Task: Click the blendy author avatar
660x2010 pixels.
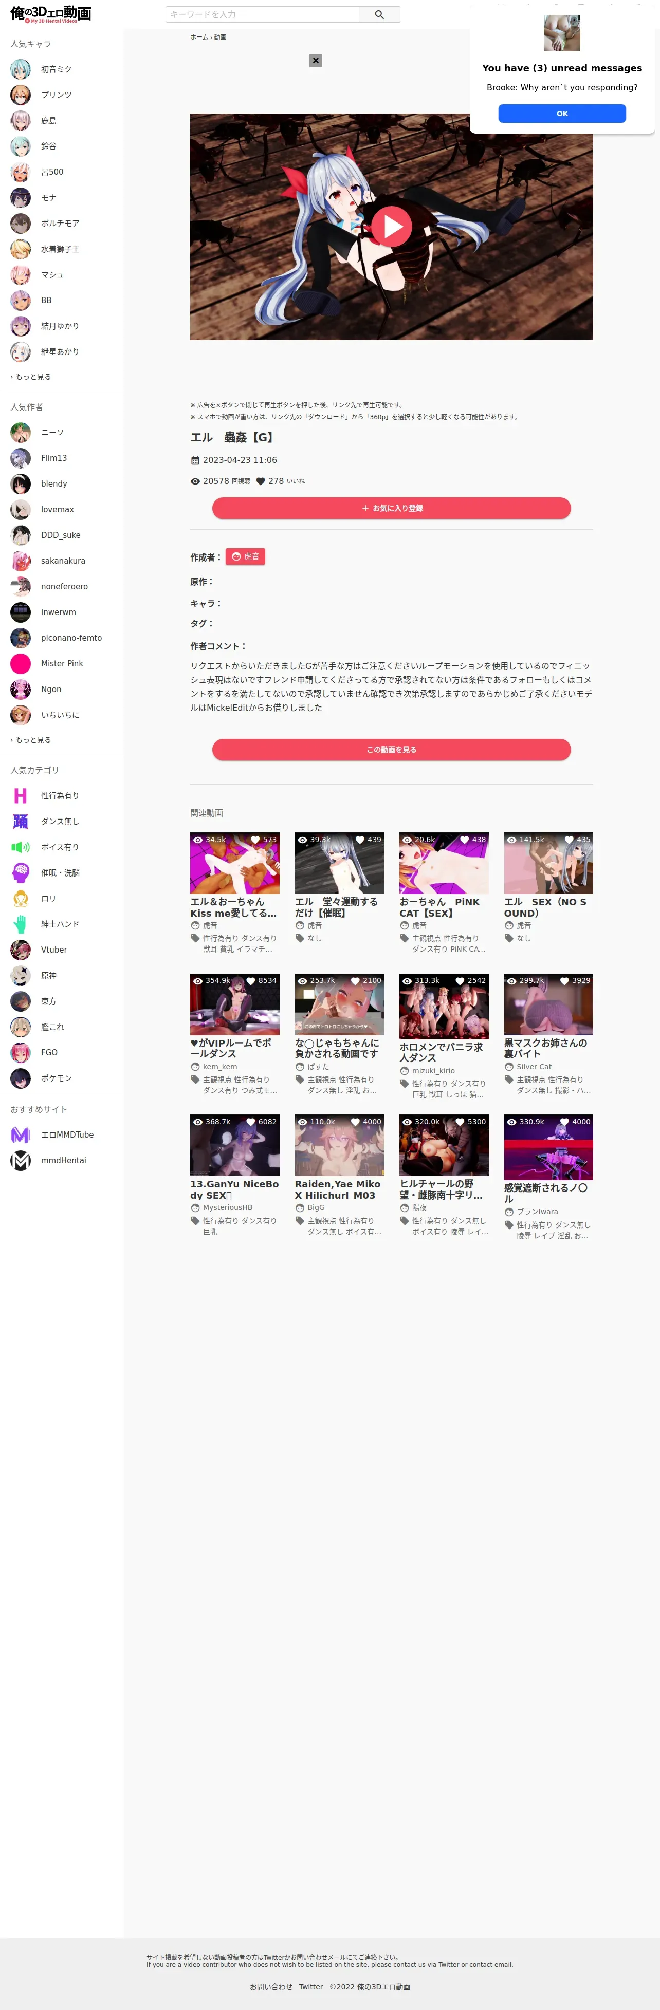Action: tap(21, 484)
